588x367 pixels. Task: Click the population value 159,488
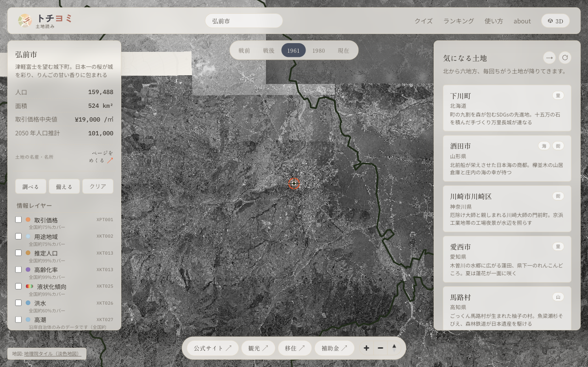coord(101,92)
